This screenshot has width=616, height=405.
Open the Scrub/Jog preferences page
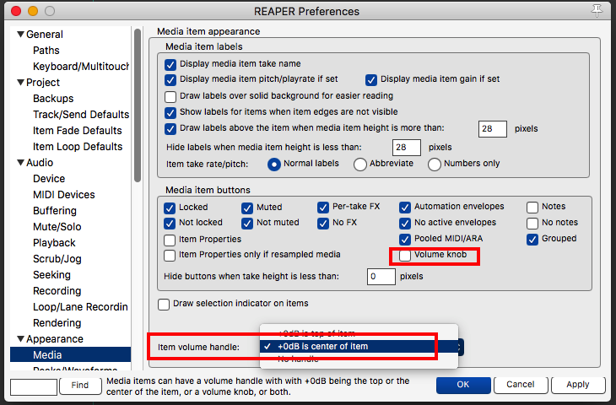(x=57, y=259)
